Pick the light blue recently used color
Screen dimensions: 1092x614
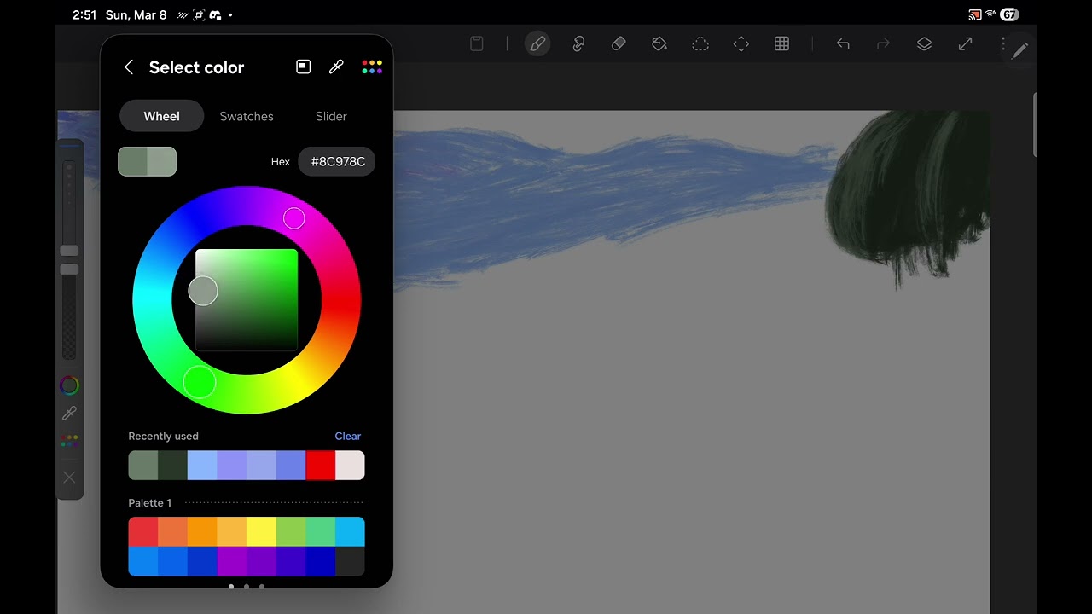click(x=202, y=466)
